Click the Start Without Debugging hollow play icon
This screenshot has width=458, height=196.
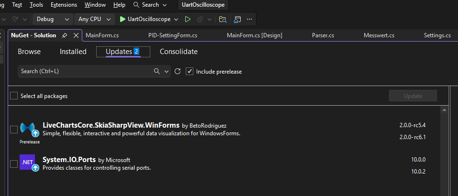click(188, 19)
